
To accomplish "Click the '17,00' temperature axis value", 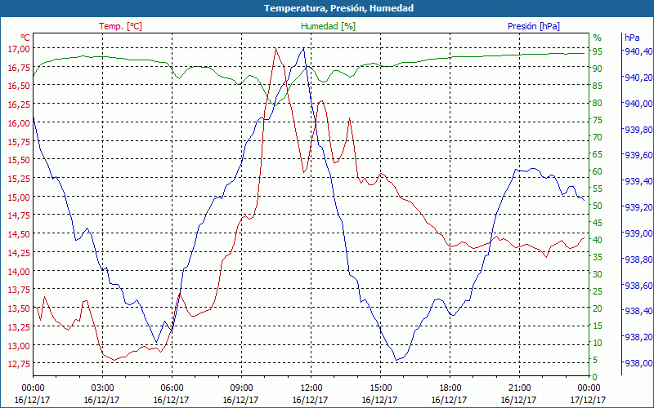I will pyautogui.click(x=19, y=49).
